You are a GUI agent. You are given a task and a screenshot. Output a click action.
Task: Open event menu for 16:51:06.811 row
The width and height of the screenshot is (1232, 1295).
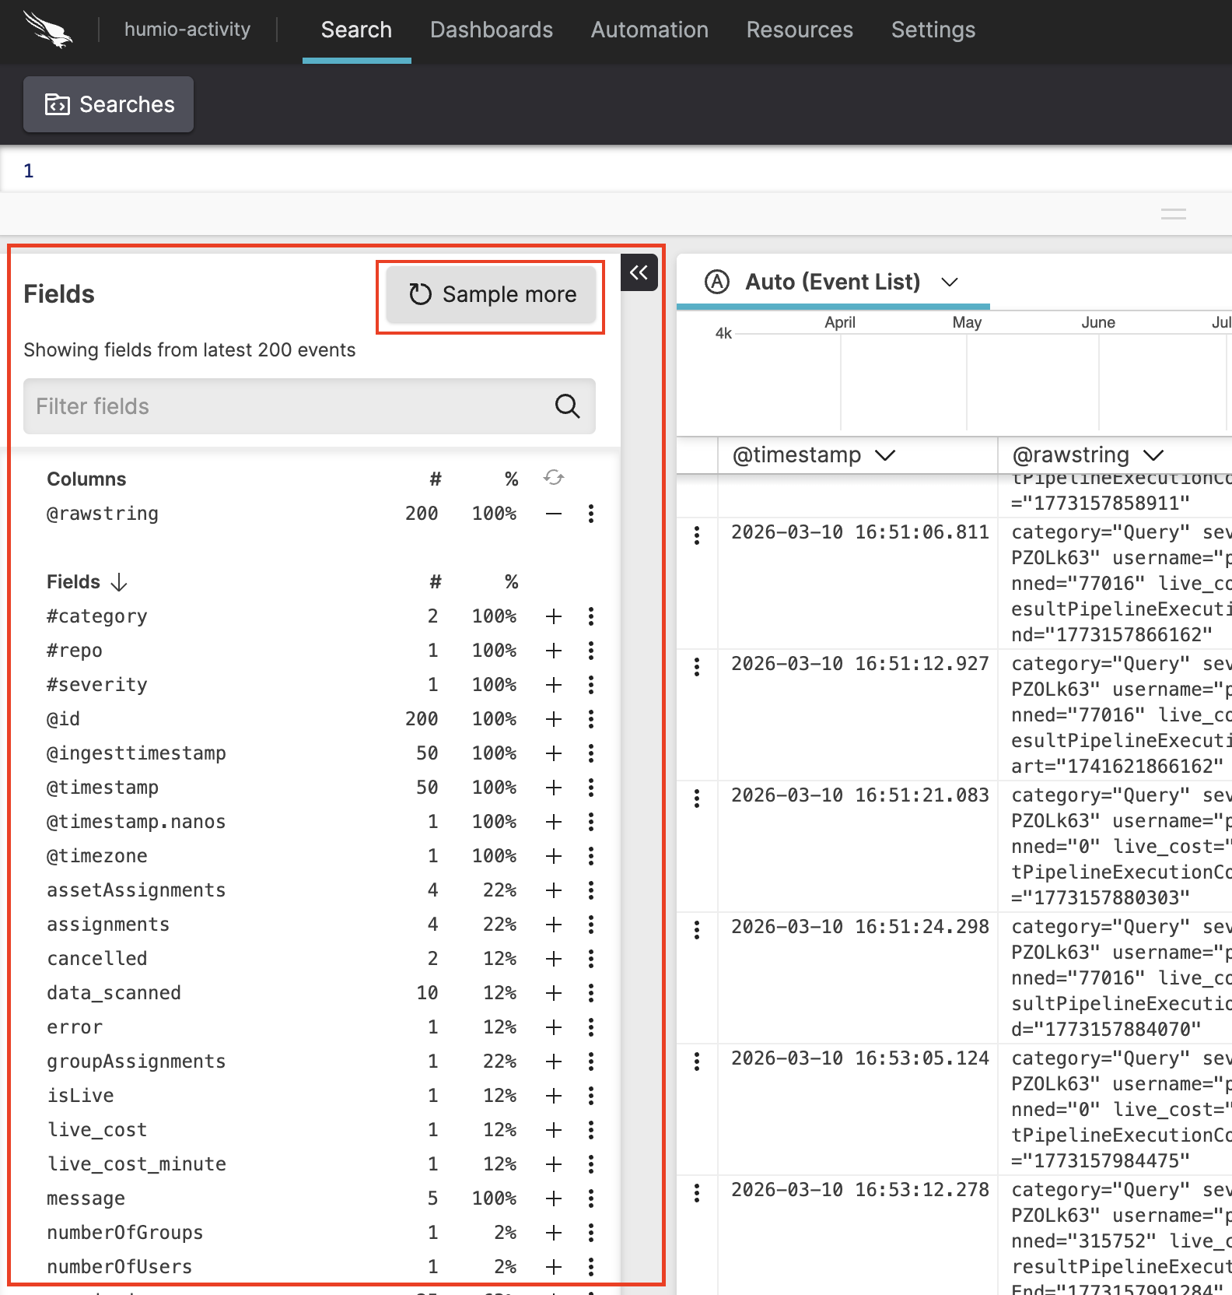(x=697, y=535)
